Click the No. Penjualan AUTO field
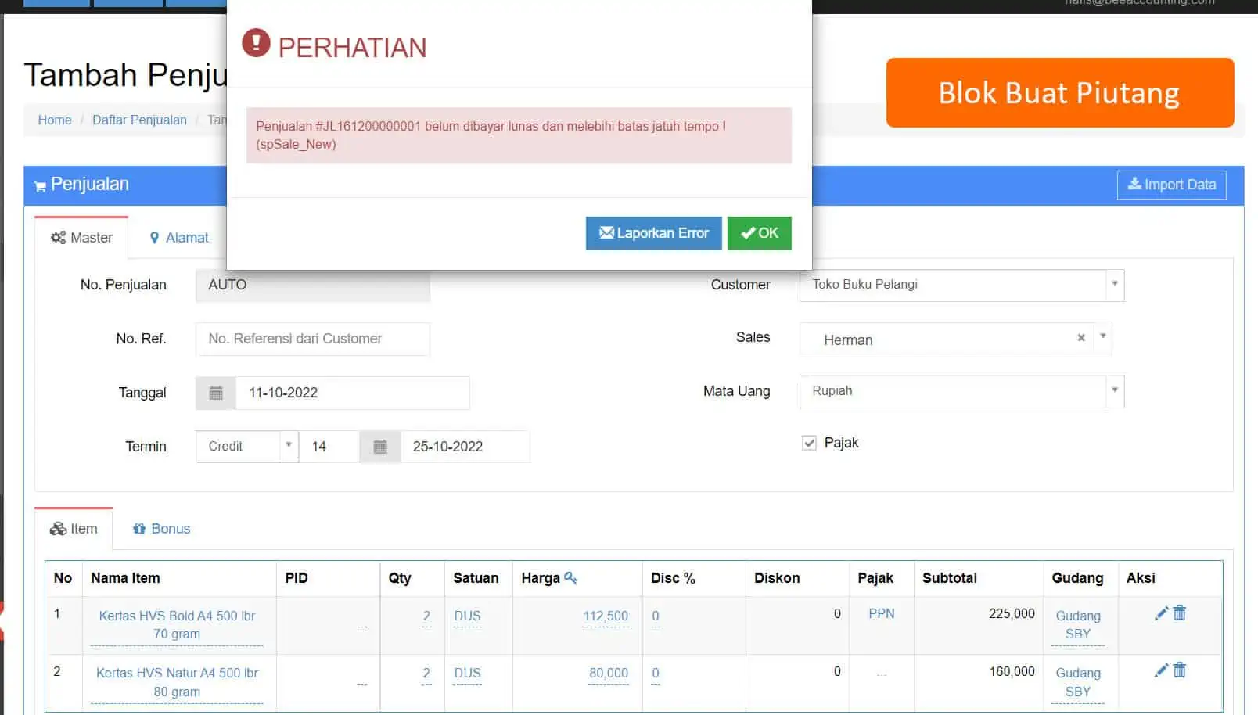The image size is (1258, 715). 313,285
